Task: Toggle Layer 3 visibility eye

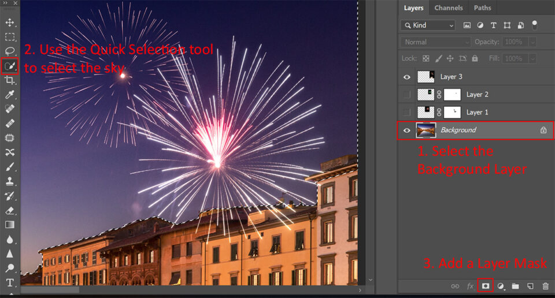Action: (407, 77)
